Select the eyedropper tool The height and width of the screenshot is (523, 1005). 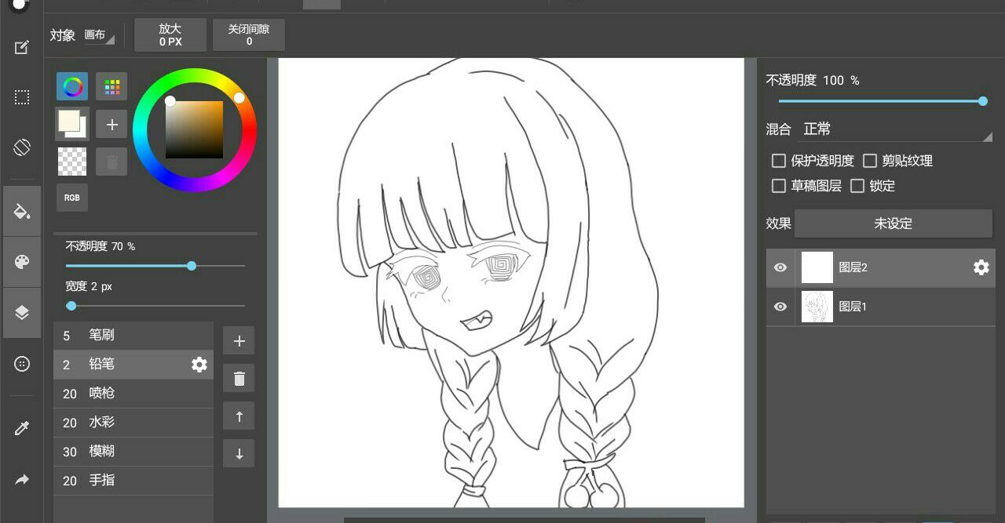pyautogui.click(x=22, y=428)
